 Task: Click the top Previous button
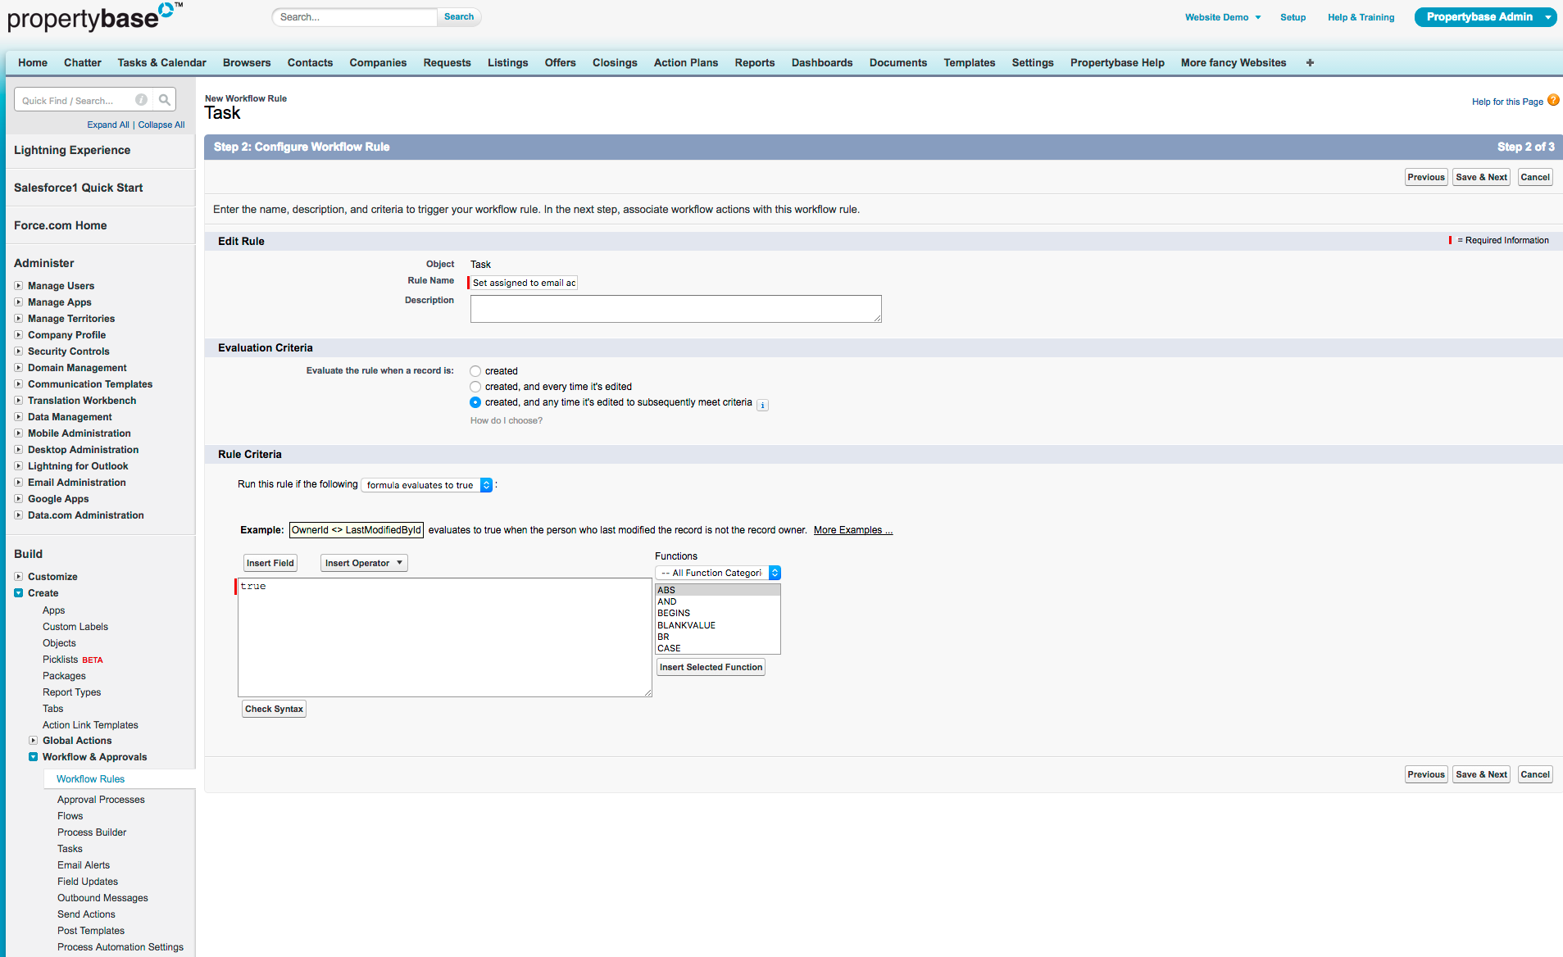(1426, 177)
